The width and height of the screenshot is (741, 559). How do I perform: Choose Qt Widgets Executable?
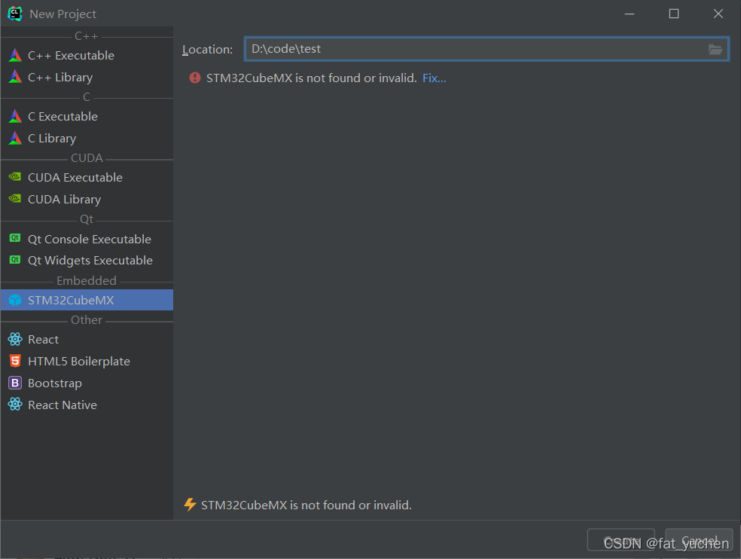(x=87, y=260)
